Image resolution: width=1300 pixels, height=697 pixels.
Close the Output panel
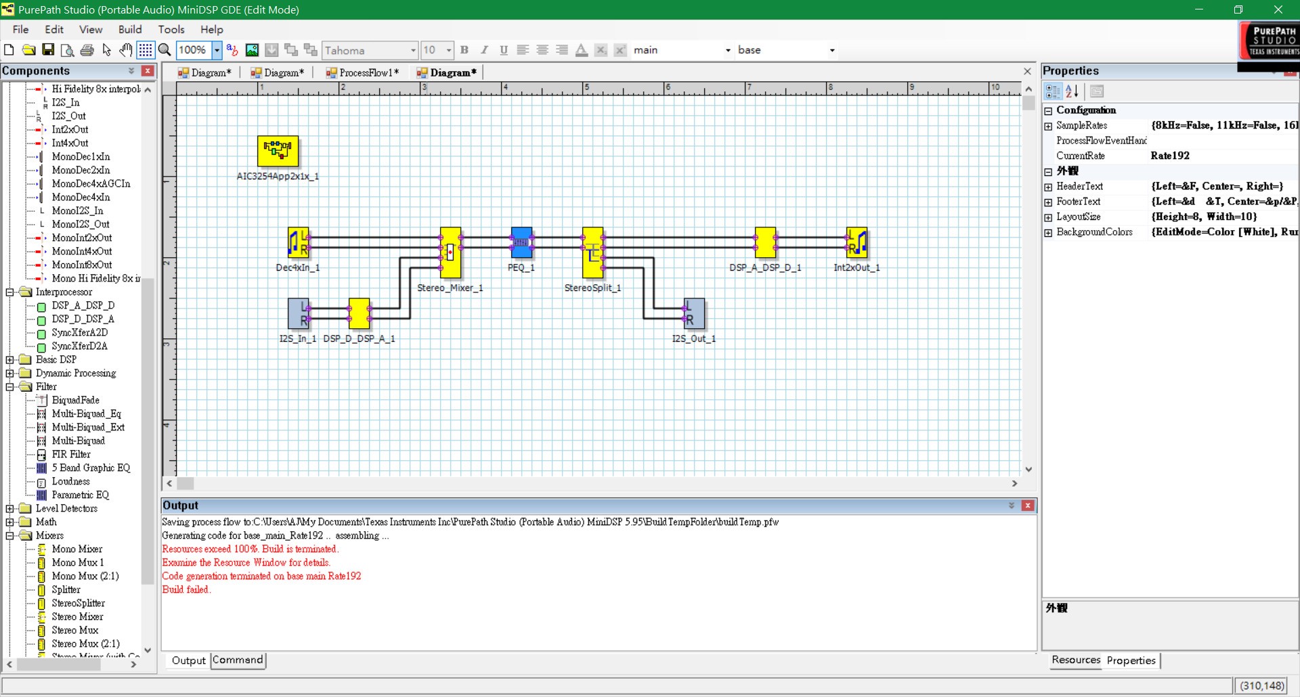[1028, 505]
